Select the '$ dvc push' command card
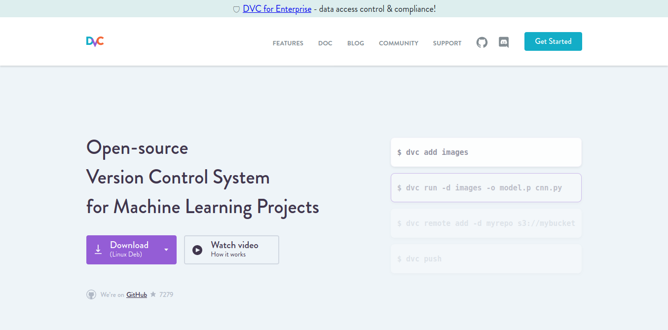Image resolution: width=668 pixels, height=330 pixels. [x=486, y=258]
